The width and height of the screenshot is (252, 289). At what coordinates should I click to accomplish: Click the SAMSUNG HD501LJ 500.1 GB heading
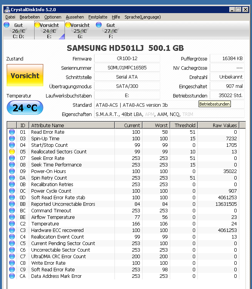coord(125,48)
